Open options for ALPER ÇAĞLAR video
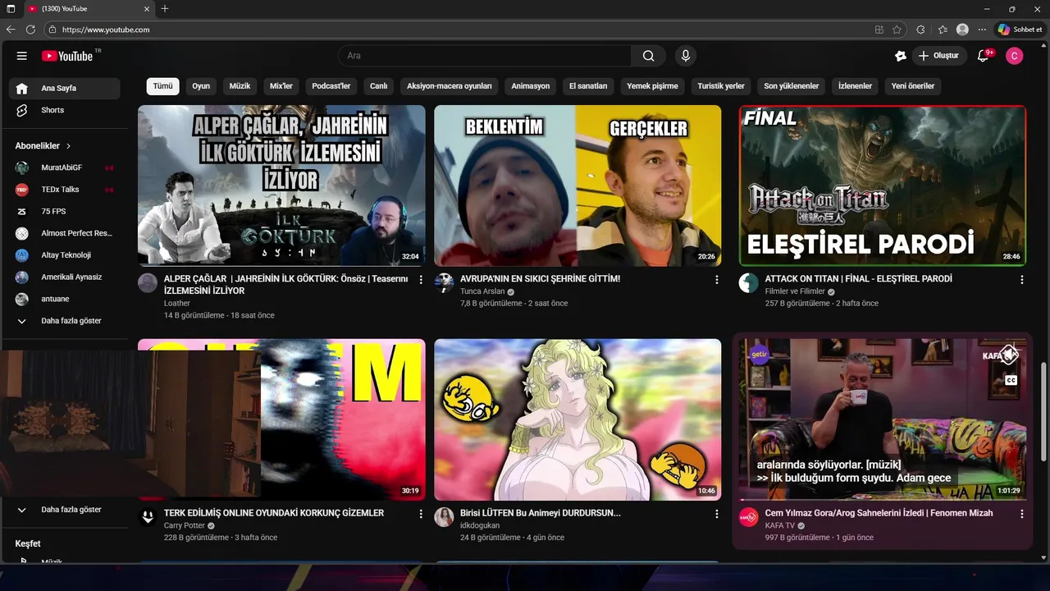The height and width of the screenshot is (591, 1050). (421, 280)
